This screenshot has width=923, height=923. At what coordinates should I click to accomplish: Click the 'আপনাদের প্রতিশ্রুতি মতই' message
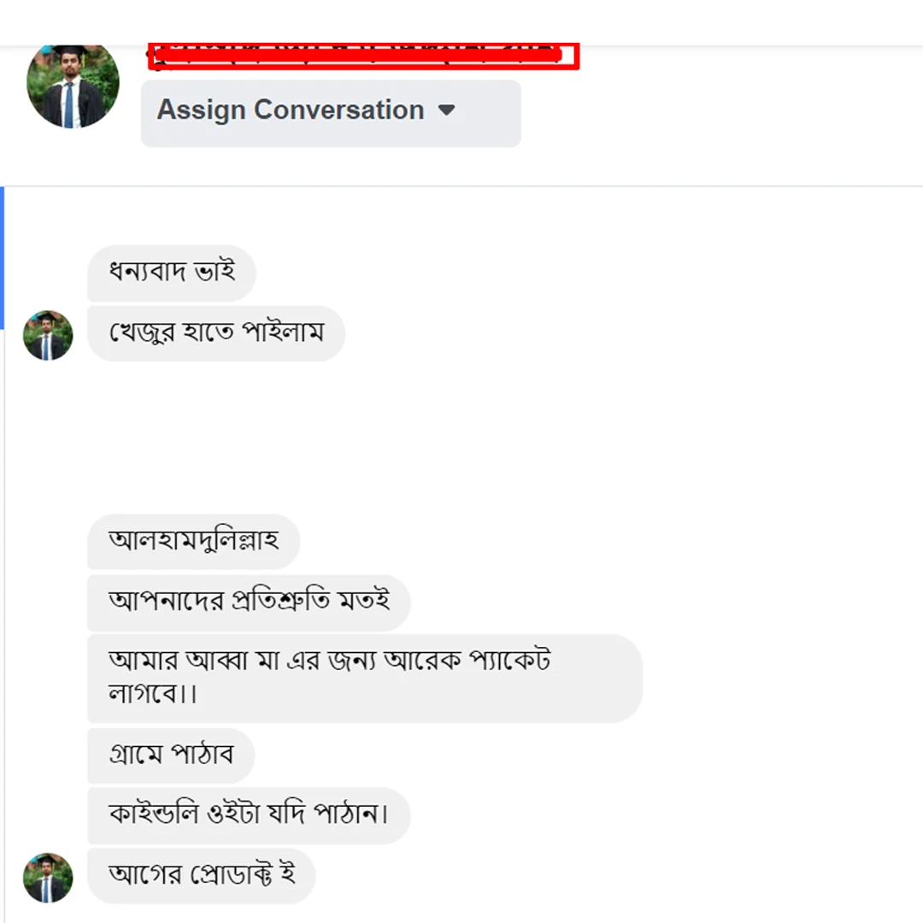(x=248, y=602)
